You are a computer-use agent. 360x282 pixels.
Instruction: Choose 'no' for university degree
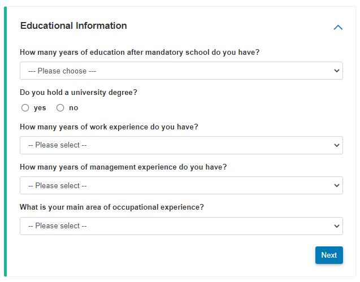coord(60,108)
